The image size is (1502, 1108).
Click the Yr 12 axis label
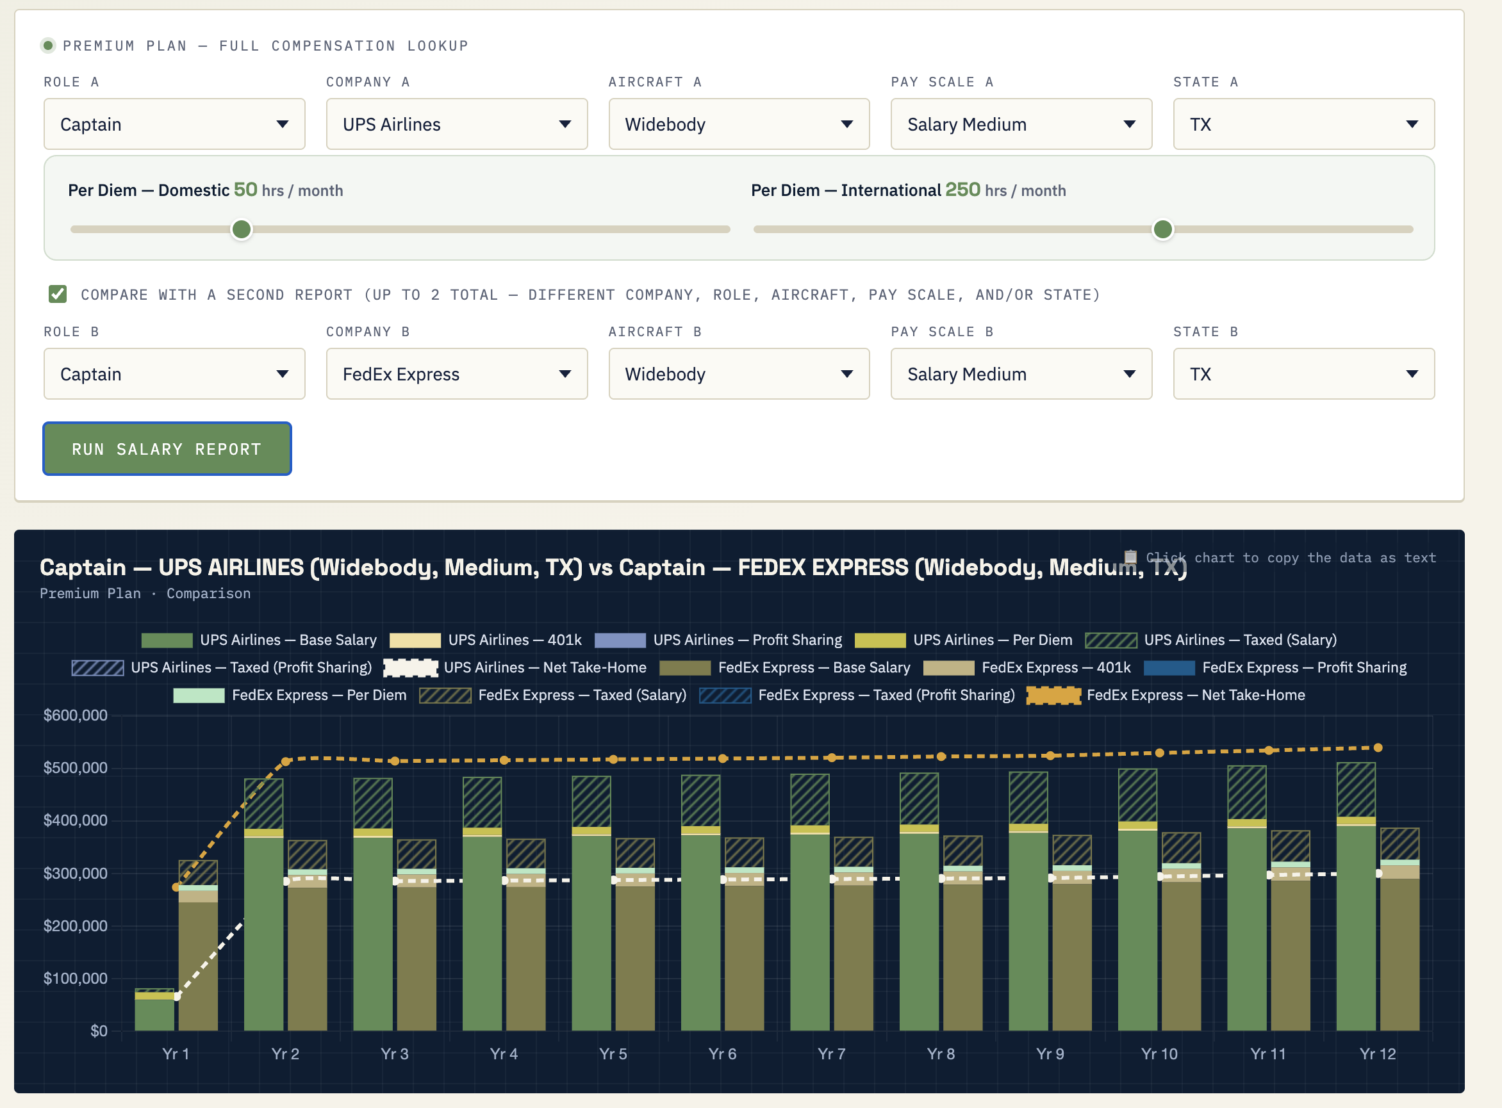[x=1378, y=1054]
